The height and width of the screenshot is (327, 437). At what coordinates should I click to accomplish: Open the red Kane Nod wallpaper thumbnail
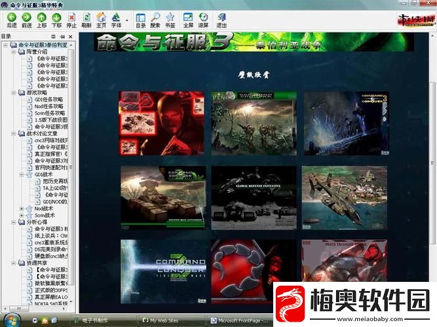coord(161,124)
